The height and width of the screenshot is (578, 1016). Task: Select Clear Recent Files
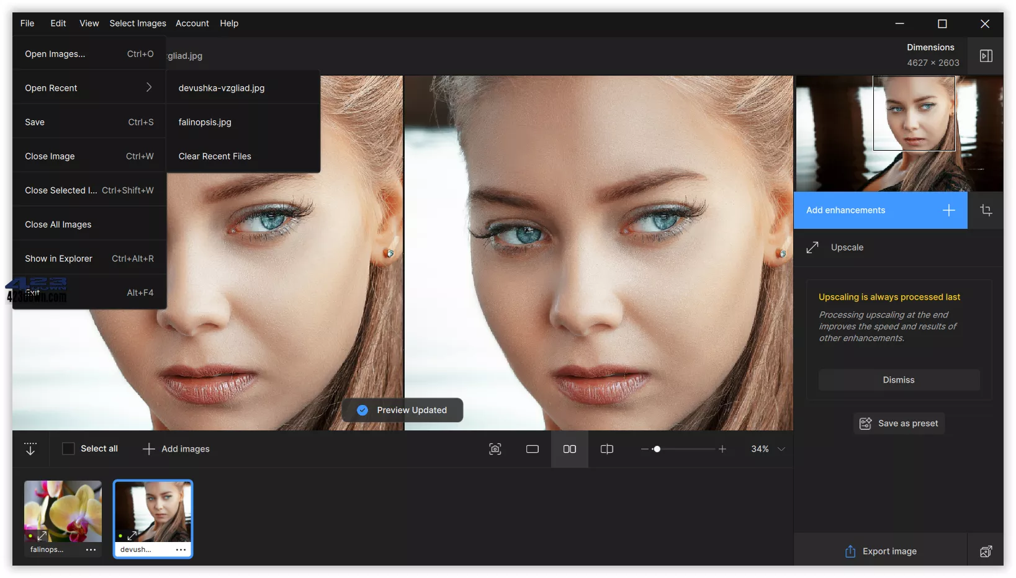(214, 156)
